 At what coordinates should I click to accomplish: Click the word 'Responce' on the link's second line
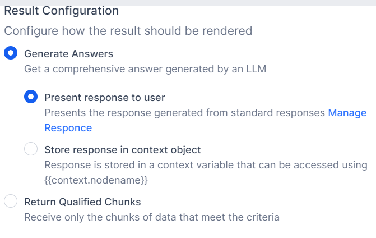(x=68, y=128)
